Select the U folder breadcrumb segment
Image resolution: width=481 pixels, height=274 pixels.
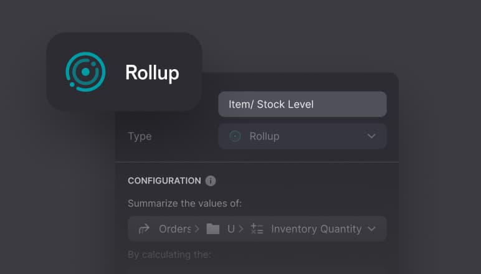pyautogui.click(x=231, y=229)
